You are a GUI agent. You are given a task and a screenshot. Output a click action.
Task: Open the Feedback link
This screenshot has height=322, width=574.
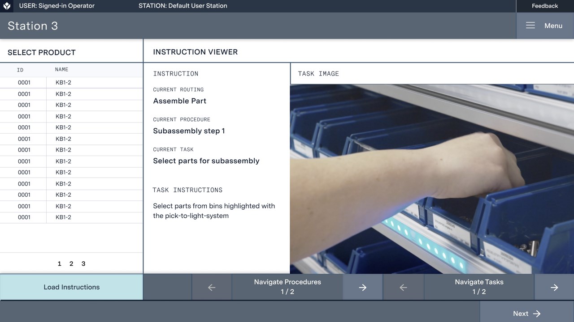pyautogui.click(x=545, y=6)
